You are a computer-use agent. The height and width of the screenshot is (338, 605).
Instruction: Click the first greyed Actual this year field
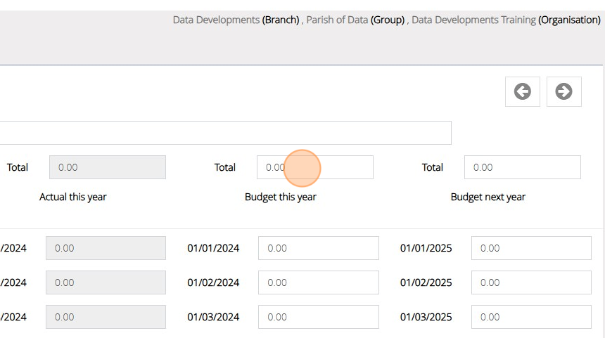pos(106,248)
